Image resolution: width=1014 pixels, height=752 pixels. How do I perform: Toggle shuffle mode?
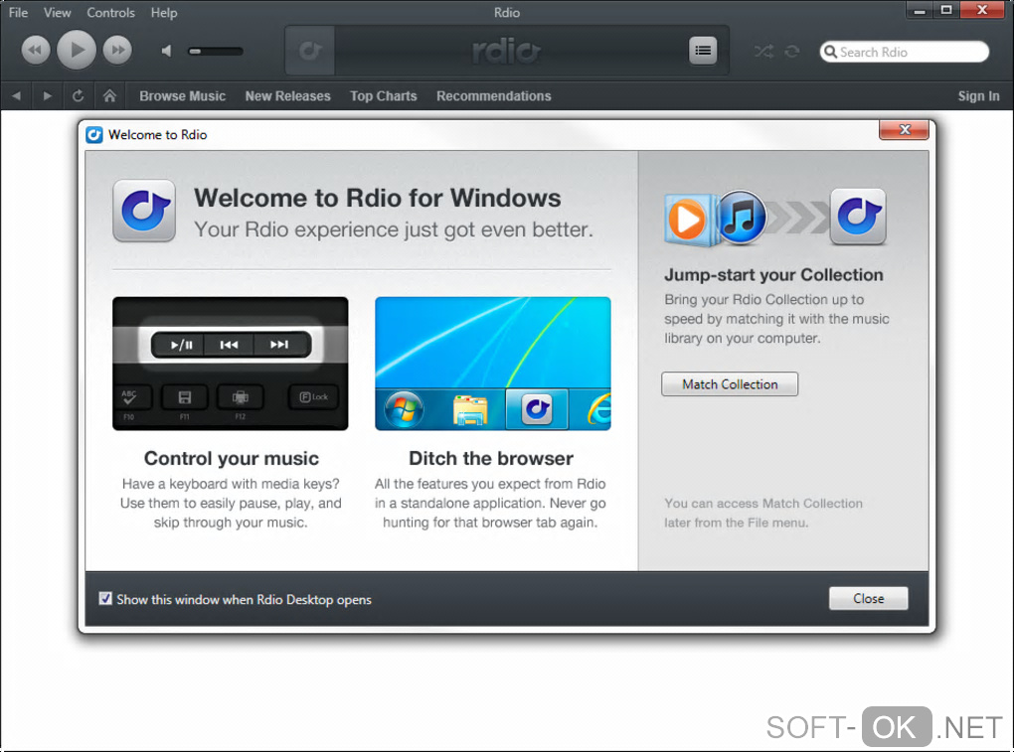[x=763, y=51]
